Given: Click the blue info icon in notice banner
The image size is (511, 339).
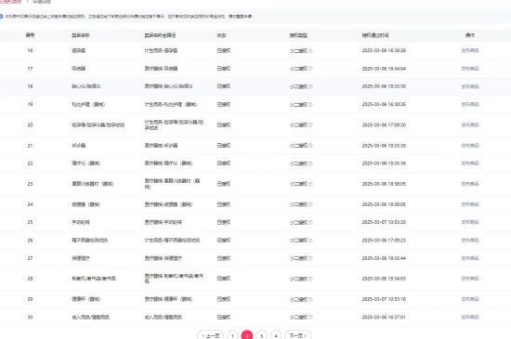Looking at the screenshot, I should [x=1, y=17].
